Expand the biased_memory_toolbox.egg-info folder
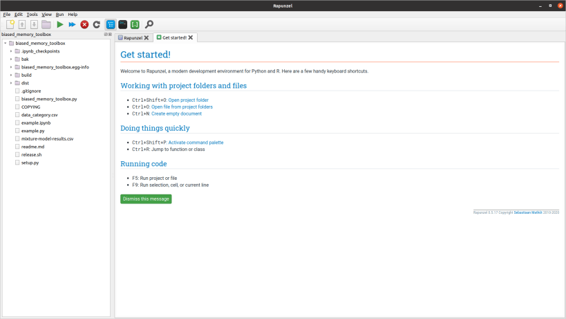The width and height of the screenshot is (566, 319). 11,67
